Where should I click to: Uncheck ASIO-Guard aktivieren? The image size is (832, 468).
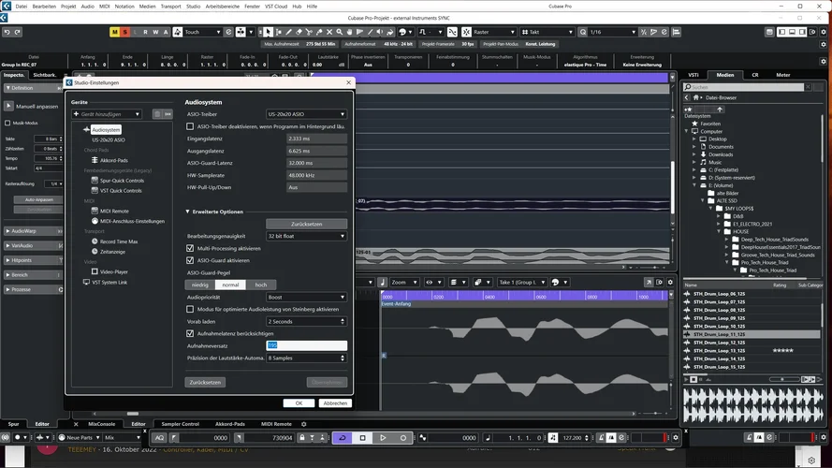191,260
